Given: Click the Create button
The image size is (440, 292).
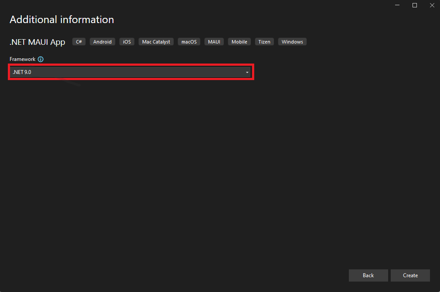Looking at the screenshot, I should pos(410,275).
